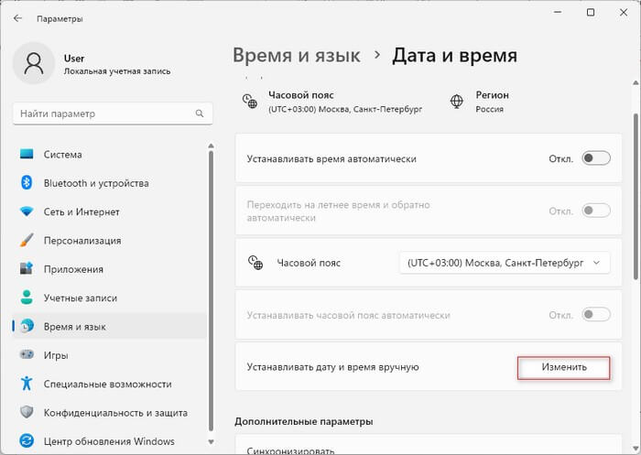
Task: Click the search magnifier icon
Action: [200, 114]
